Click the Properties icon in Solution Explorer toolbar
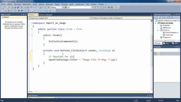Screen dimensions: 181x102 click(x=156, y=18)
